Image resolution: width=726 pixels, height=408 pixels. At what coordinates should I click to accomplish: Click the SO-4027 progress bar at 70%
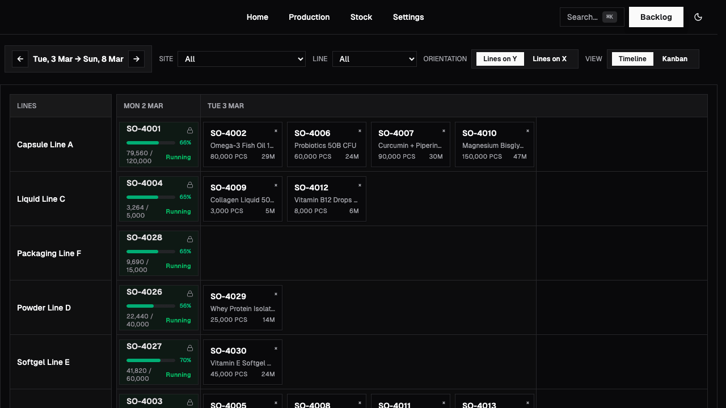coord(150,360)
